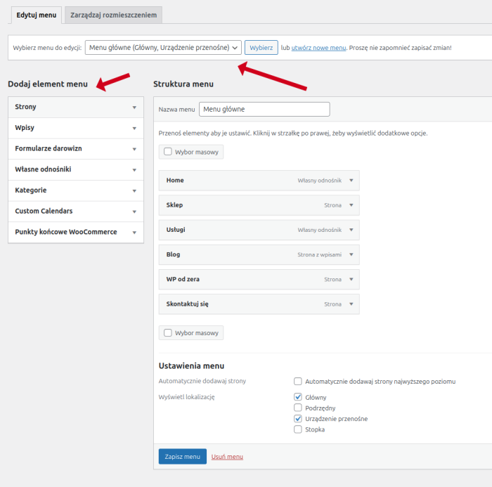Expand Punkty końcowe WooCommerce panel
Screen dimensions: 492x487
[134, 233]
